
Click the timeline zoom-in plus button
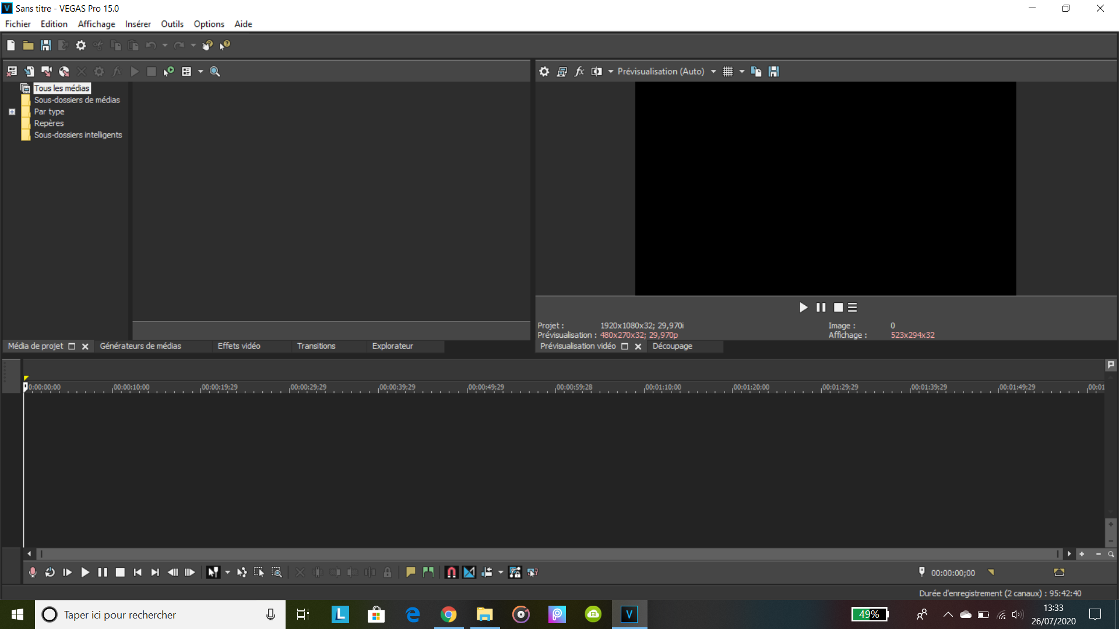click(1082, 554)
